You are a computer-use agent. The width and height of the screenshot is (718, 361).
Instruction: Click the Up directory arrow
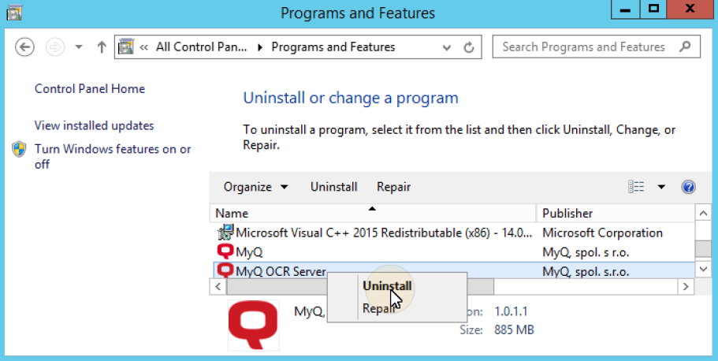[102, 47]
